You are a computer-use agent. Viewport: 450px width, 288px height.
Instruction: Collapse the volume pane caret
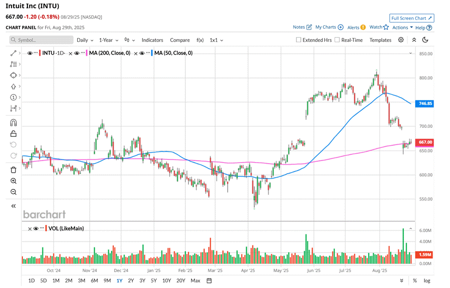(411, 229)
